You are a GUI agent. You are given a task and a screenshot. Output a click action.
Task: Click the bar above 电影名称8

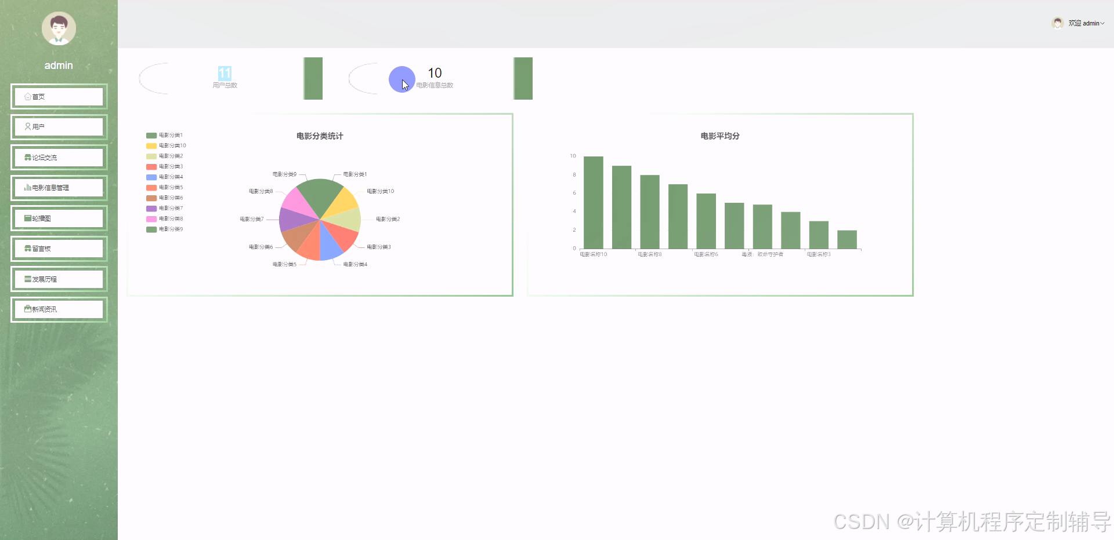tap(650, 212)
